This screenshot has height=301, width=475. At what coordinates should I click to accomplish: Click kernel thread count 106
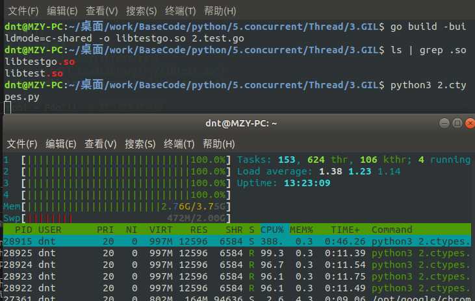(x=368, y=160)
